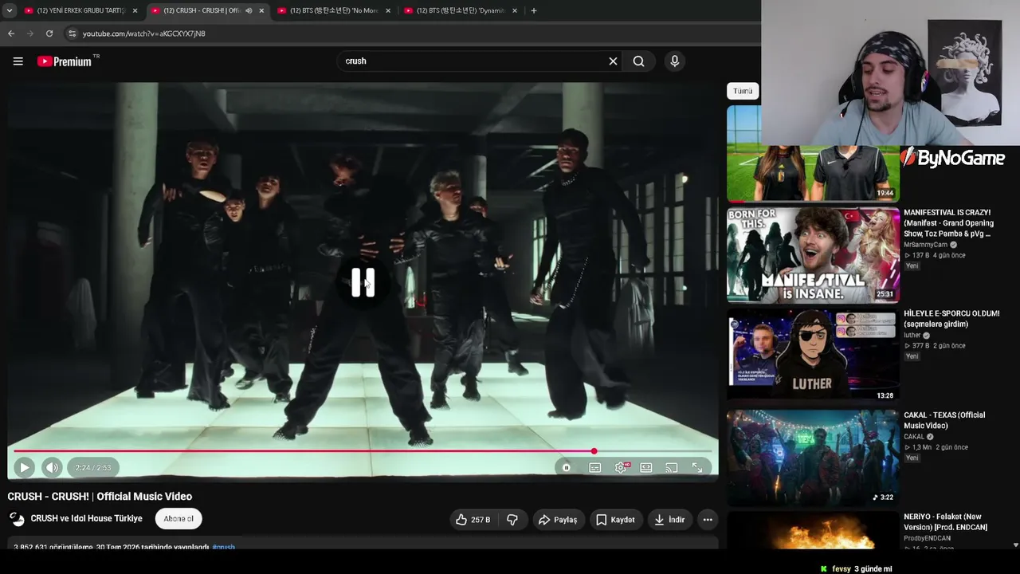
Task: Open a new browser tab
Action: (x=534, y=10)
